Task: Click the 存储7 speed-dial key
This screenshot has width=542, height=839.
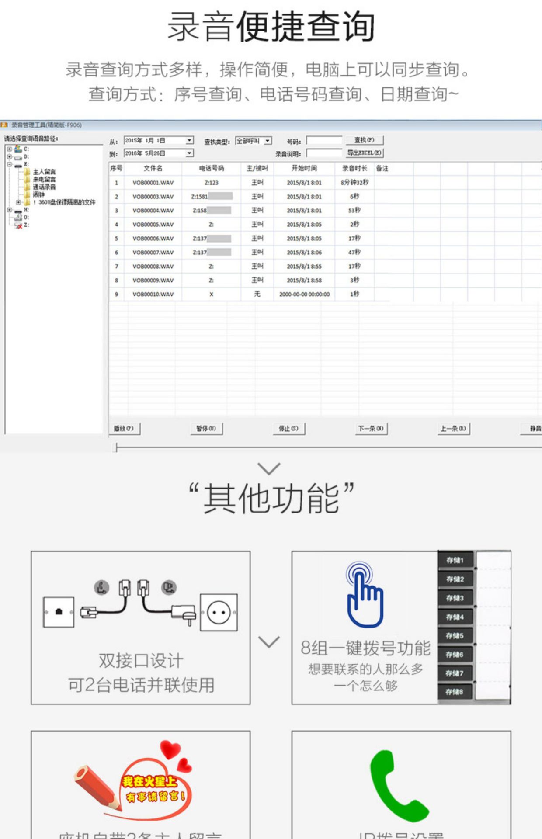Action: pyautogui.click(x=455, y=673)
